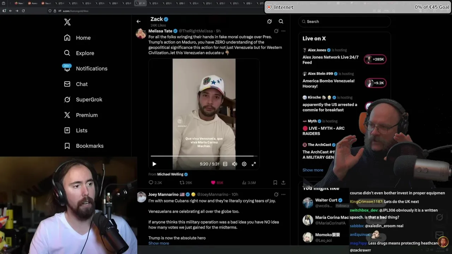Reload the page in the browser
This screenshot has width=452, height=254.
coord(23,11)
